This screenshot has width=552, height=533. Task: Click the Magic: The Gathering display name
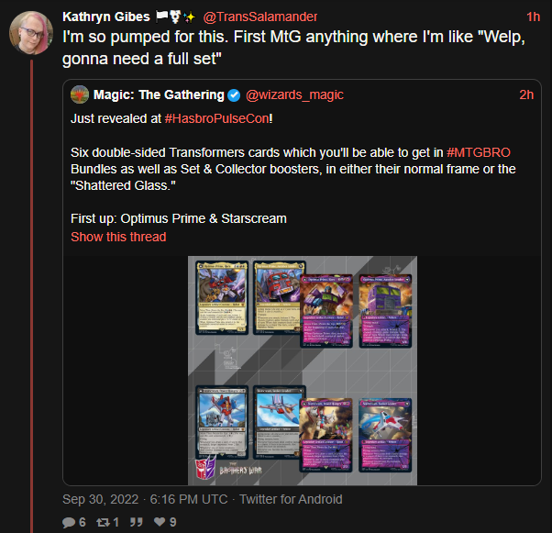click(x=159, y=94)
